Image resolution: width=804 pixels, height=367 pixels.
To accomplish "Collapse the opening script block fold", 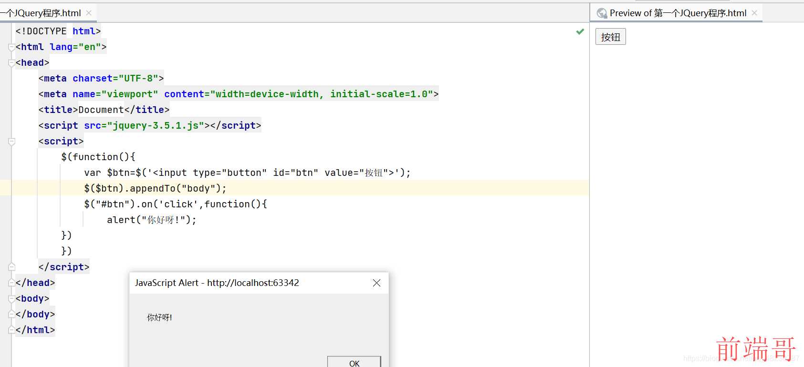I will coord(12,142).
